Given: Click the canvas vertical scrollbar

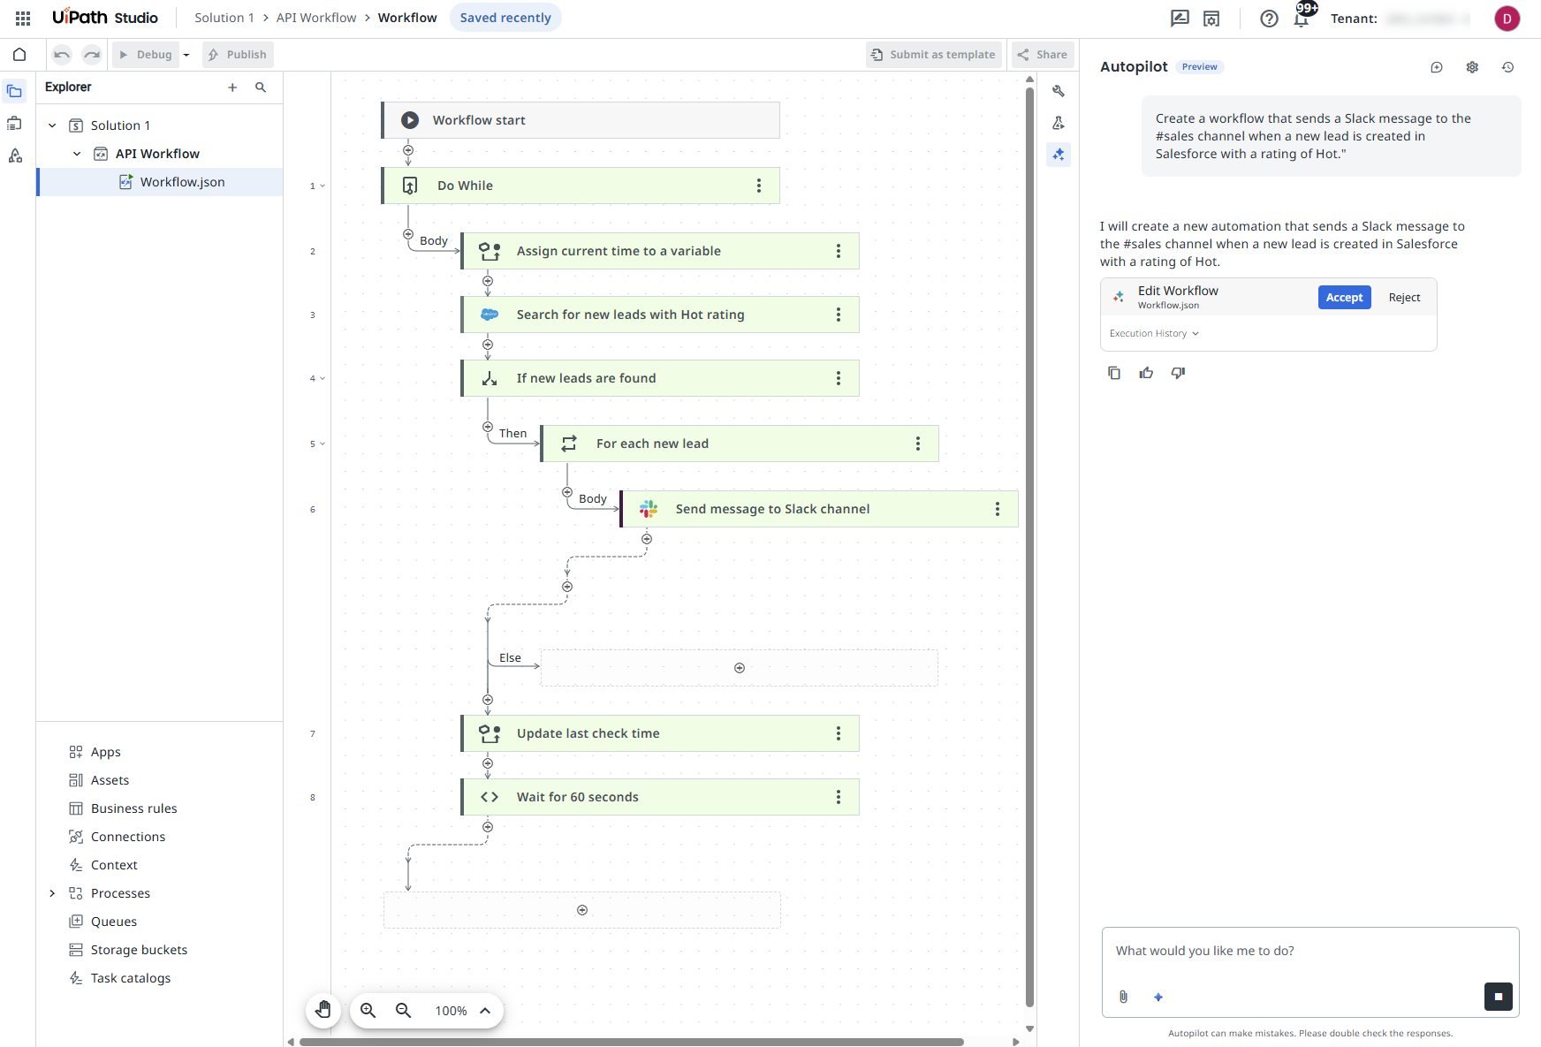Looking at the screenshot, I should [x=1029, y=545].
